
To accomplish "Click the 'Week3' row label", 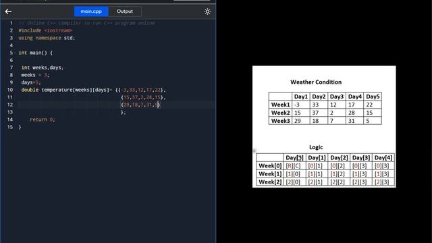I will [280, 121].
